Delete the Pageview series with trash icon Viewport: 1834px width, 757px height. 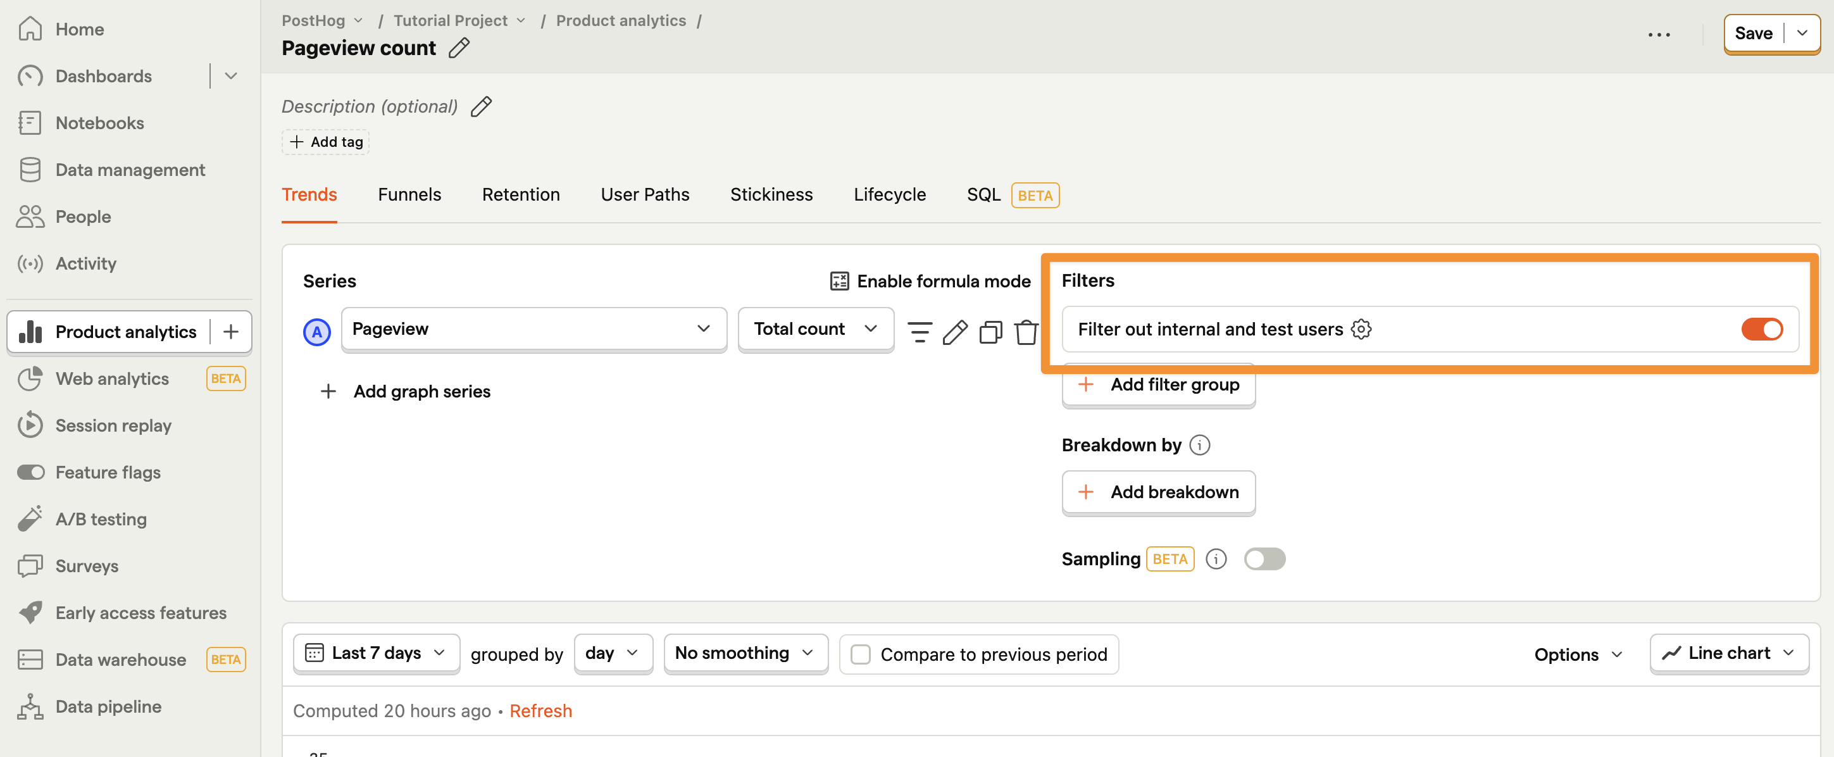[1026, 332]
